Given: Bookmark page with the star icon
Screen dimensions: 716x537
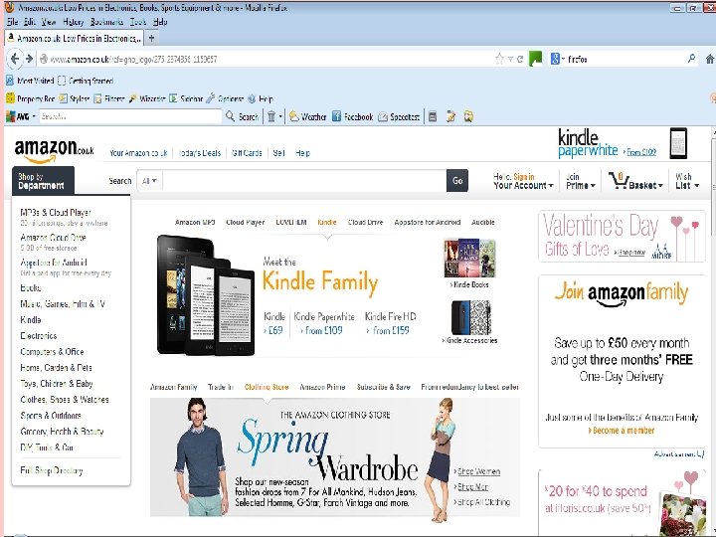Looking at the screenshot, I should (499, 59).
